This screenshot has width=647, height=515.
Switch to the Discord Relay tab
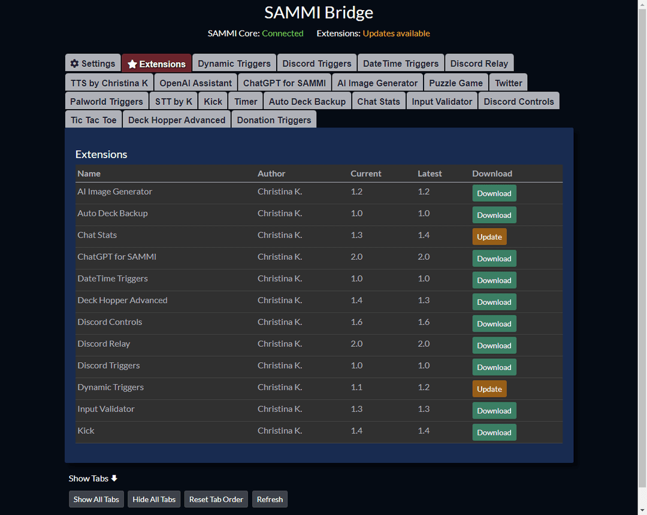click(x=479, y=63)
